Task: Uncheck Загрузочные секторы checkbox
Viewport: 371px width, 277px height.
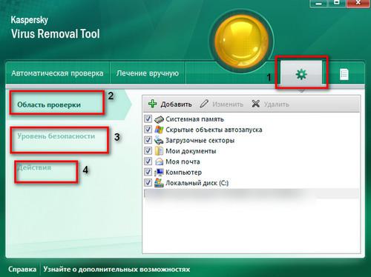Action: pos(148,140)
